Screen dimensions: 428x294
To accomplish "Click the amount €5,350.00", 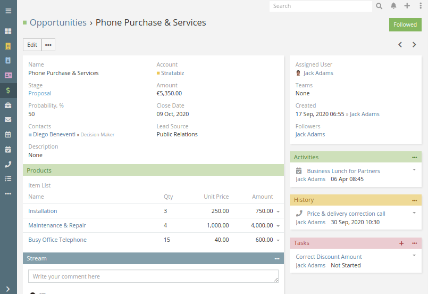I will 169,94.
